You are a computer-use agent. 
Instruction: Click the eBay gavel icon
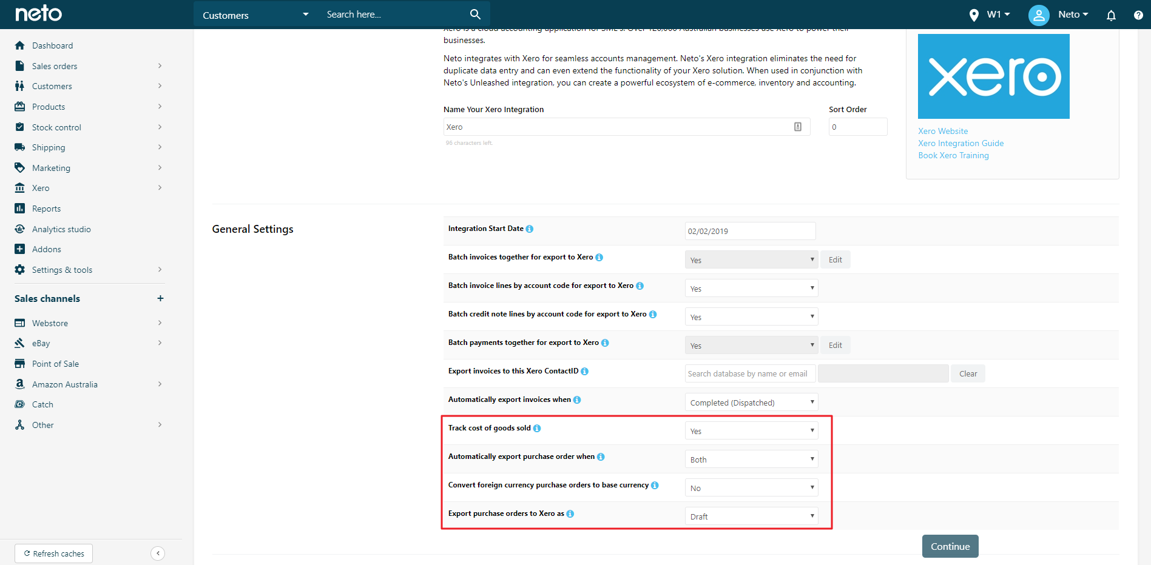pyautogui.click(x=20, y=343)
